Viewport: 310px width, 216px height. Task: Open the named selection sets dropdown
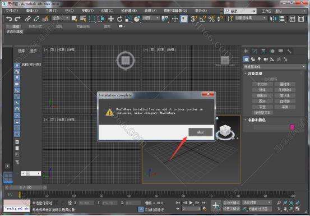(x=251, y=18)
